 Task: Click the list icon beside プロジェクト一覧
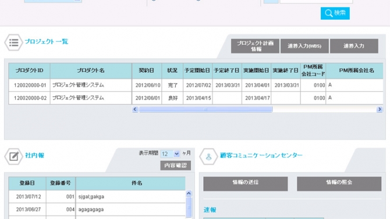(14, 42)
